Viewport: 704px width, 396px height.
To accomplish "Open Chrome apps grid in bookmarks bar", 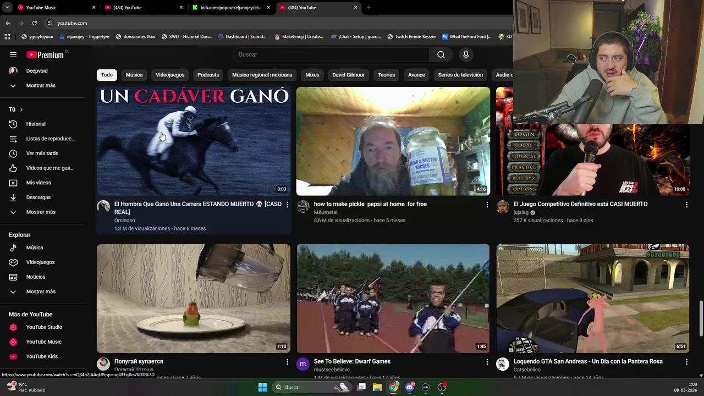I will pyautogui.click(x=7, y=37).
